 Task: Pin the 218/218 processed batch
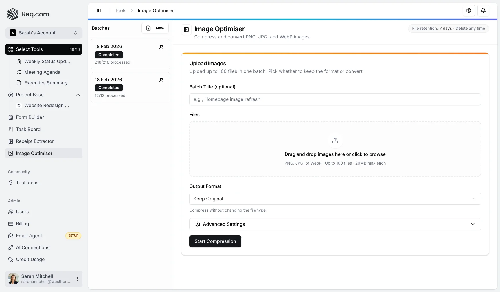pos(161,48)
